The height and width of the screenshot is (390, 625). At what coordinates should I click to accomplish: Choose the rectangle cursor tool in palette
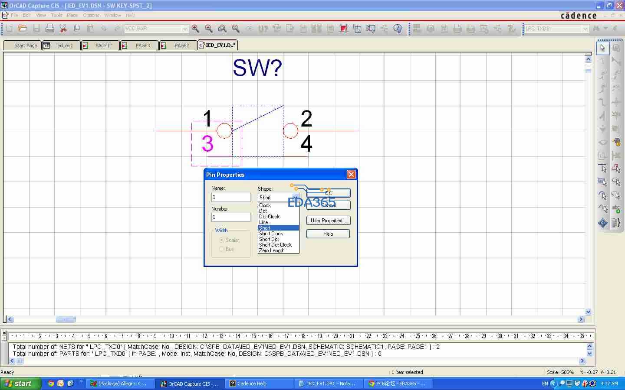coord(603,182)
